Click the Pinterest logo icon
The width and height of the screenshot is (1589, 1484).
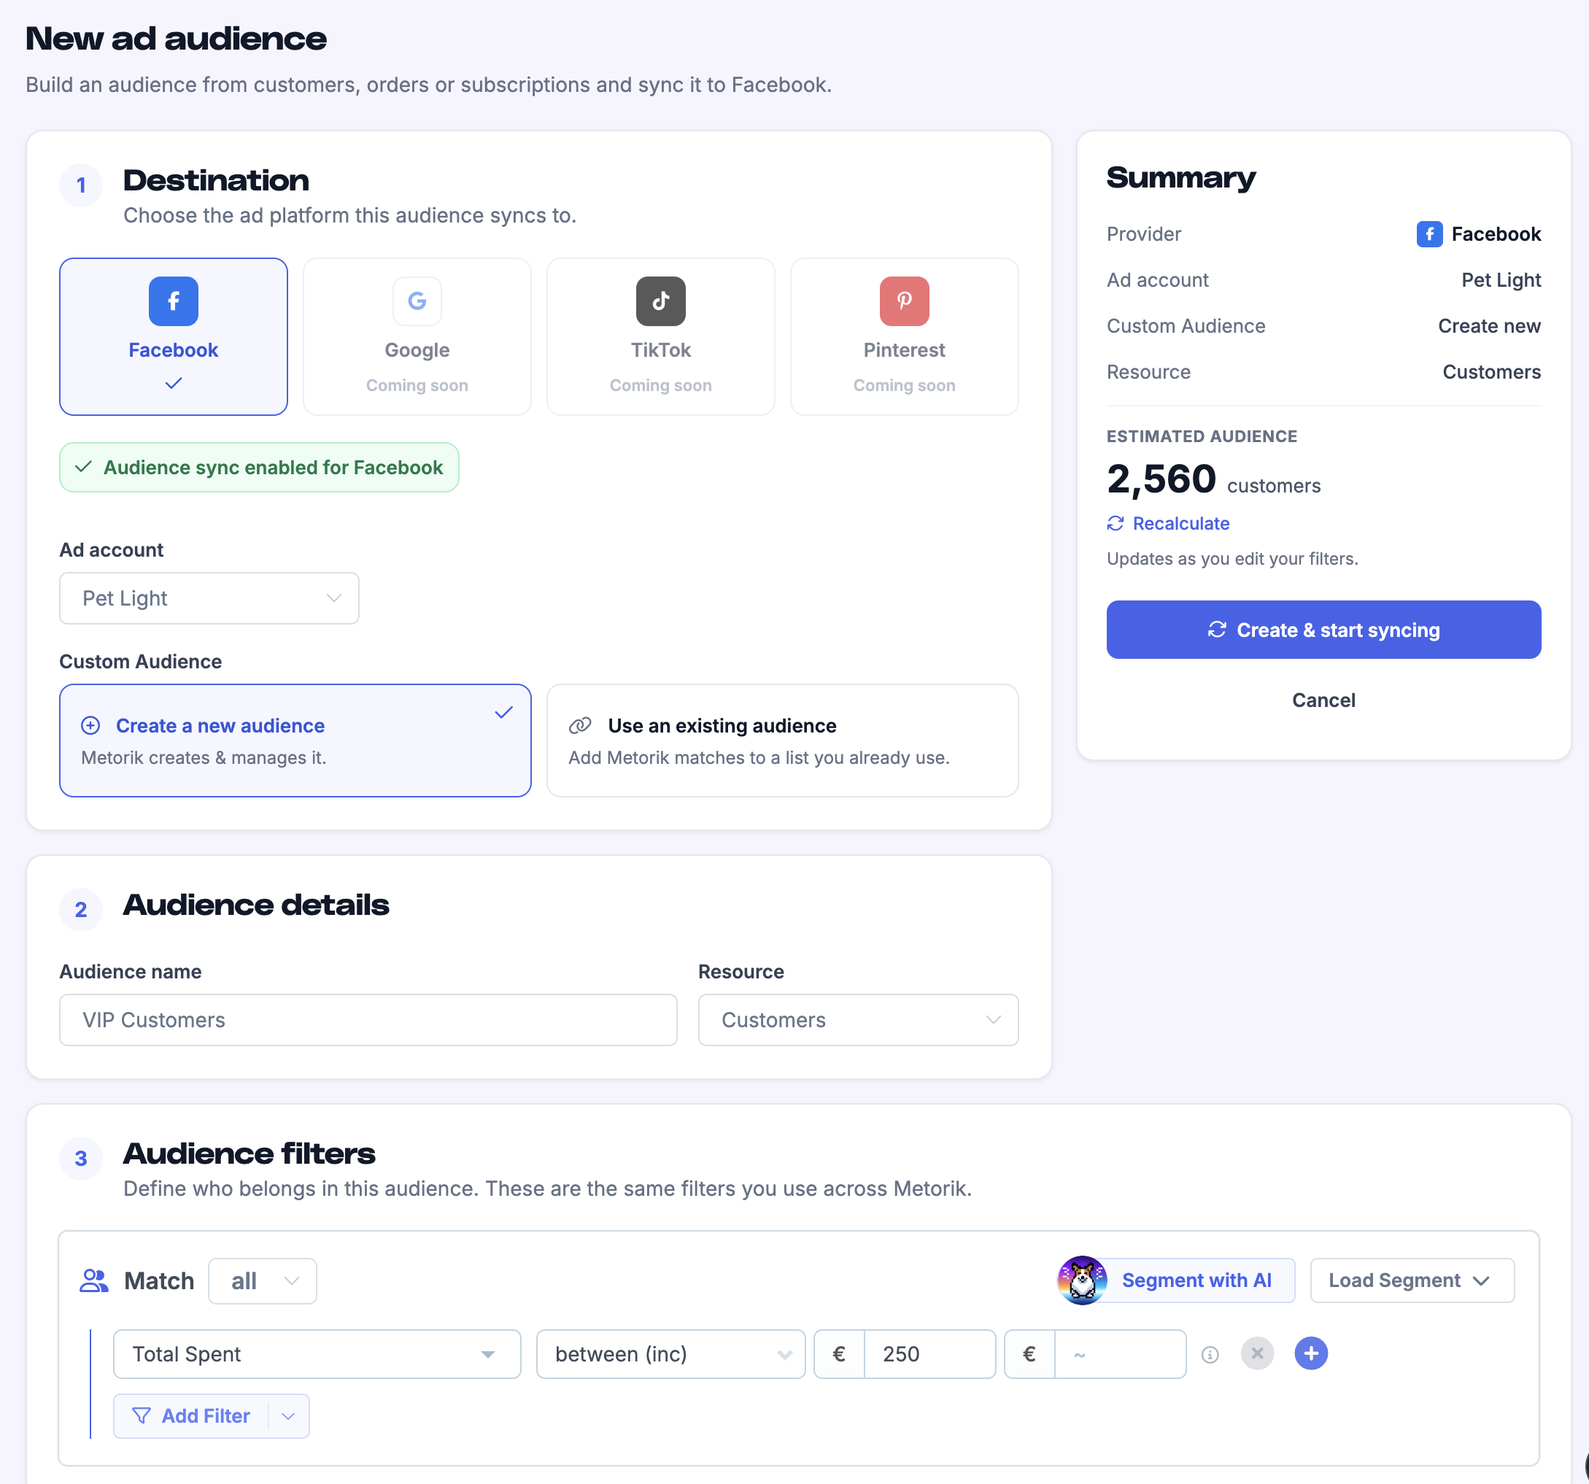coord(905,301)
